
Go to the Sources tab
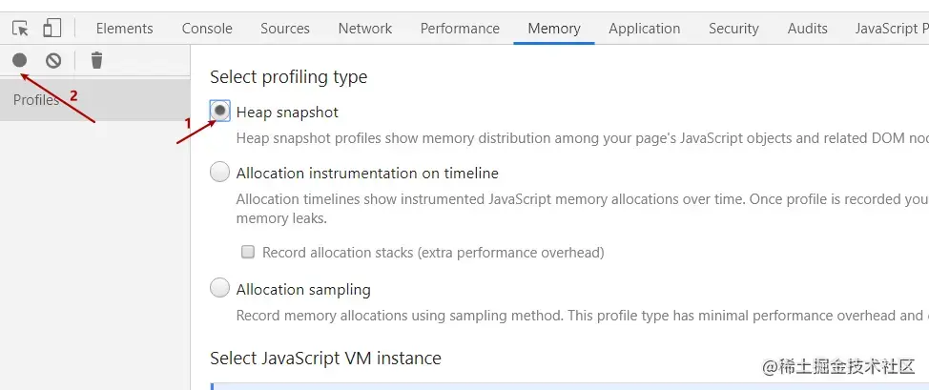click(285, 29)
